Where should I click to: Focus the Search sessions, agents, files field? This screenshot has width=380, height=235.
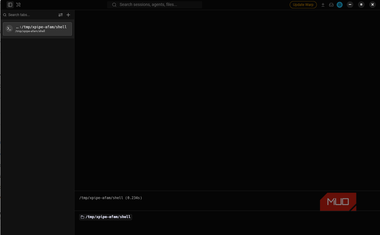[x=155, y=5]
